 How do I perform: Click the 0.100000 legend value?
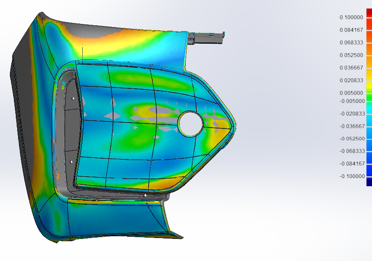pyautogui.click(x=351, y=18)
